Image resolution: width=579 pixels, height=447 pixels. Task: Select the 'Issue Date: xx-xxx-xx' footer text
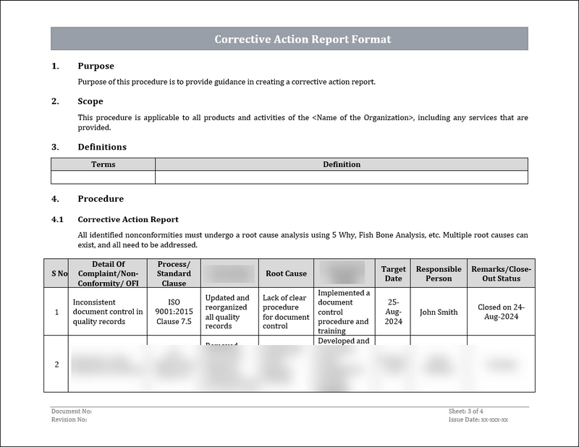tap(478, 420)
